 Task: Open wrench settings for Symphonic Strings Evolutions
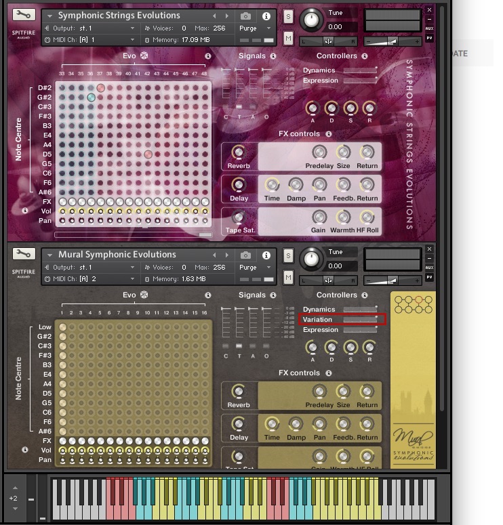[24, 14]
